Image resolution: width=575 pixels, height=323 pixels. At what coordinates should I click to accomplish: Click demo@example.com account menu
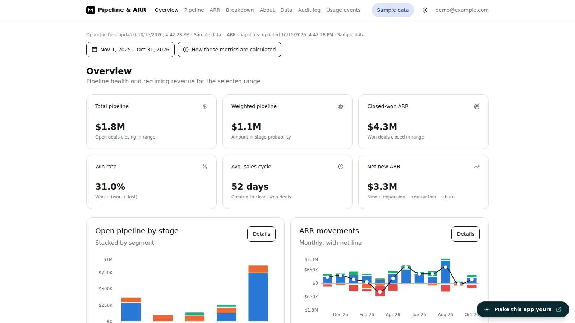tap(462, 10)
